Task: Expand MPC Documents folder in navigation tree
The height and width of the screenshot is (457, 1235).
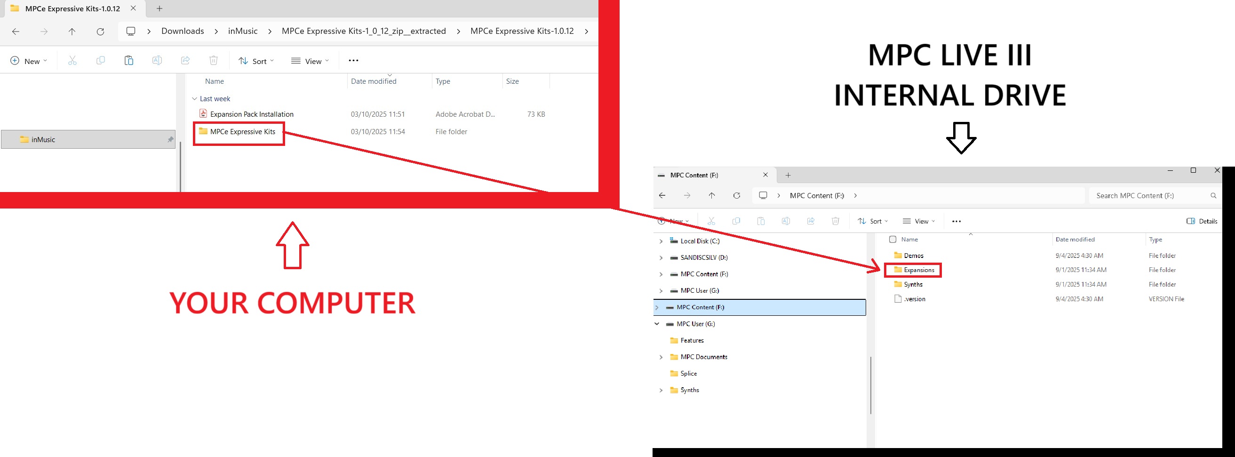Action: click(x=661, y=357)
